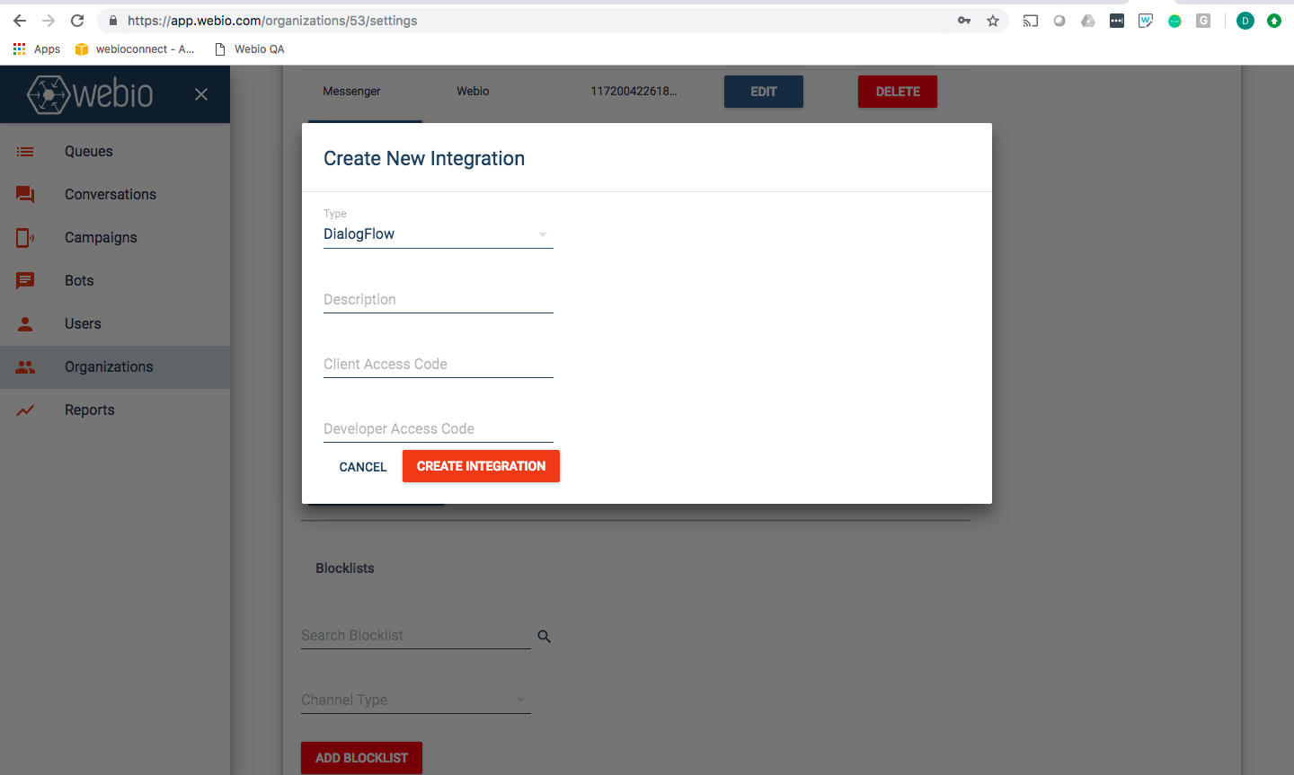Click the gray G extension icon
This screenshot has width=1294, height=775.
pos(1203,21)
